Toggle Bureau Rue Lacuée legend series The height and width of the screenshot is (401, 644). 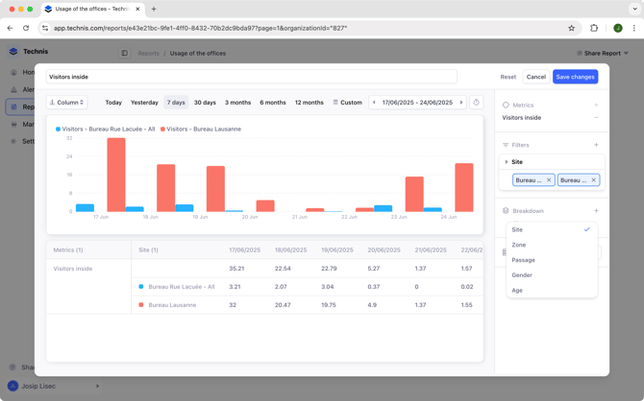pyautogui.click(x=108, y=129)
